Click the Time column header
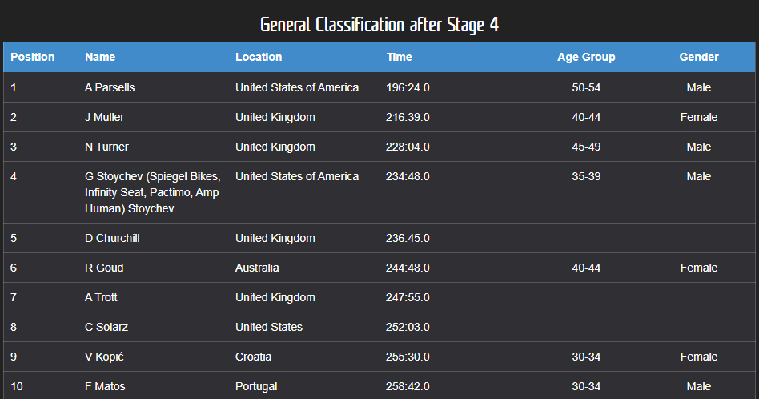 (400, 57)
